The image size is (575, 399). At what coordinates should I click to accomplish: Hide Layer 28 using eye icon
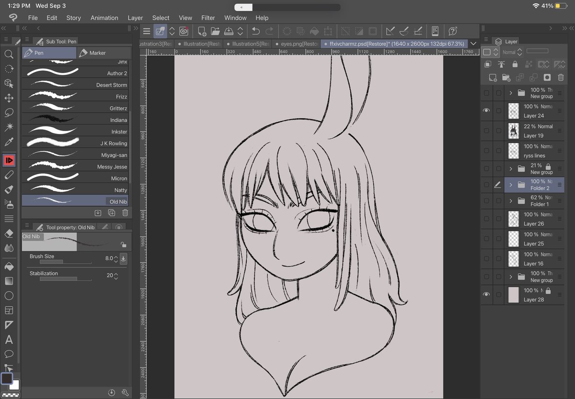[486, 295]
